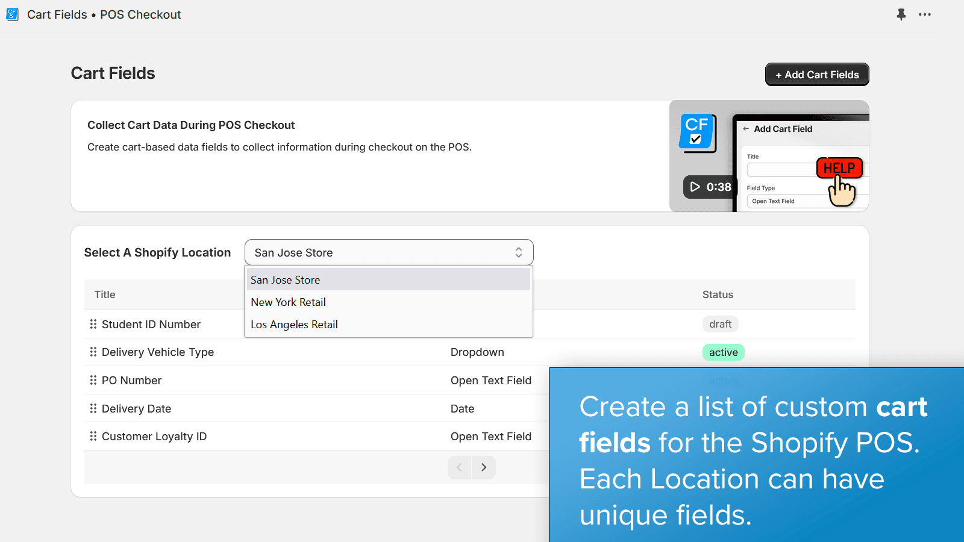Choose Los Angeles Retail location
964x542 pixels.
point(294,324)
